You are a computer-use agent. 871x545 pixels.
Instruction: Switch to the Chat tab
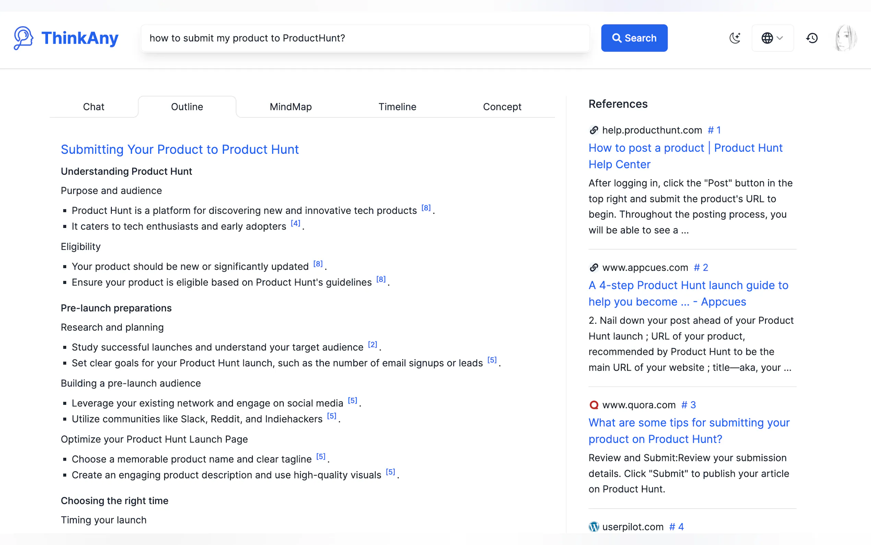coord(94,107)
